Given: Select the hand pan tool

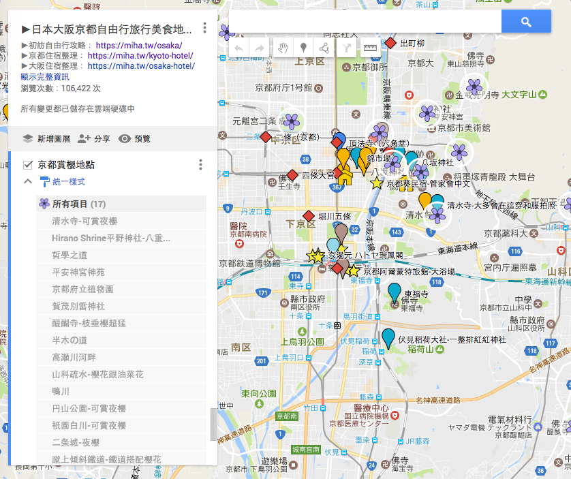Looking at the screenshot, I should pos(284,47).
